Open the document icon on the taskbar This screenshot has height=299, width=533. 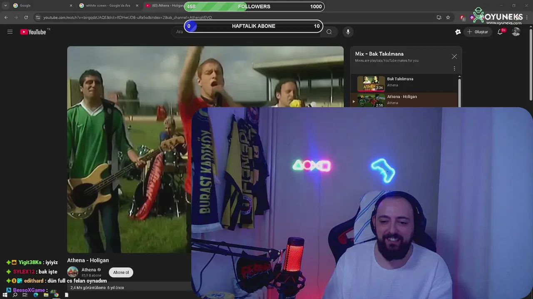(67, 295)
